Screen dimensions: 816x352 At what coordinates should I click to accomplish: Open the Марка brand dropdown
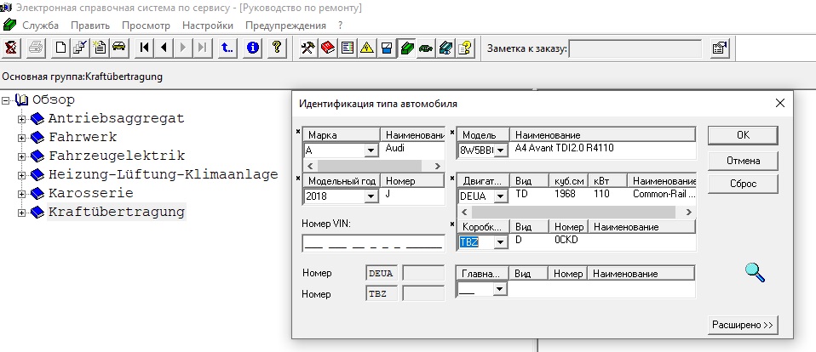coord(371,150)
